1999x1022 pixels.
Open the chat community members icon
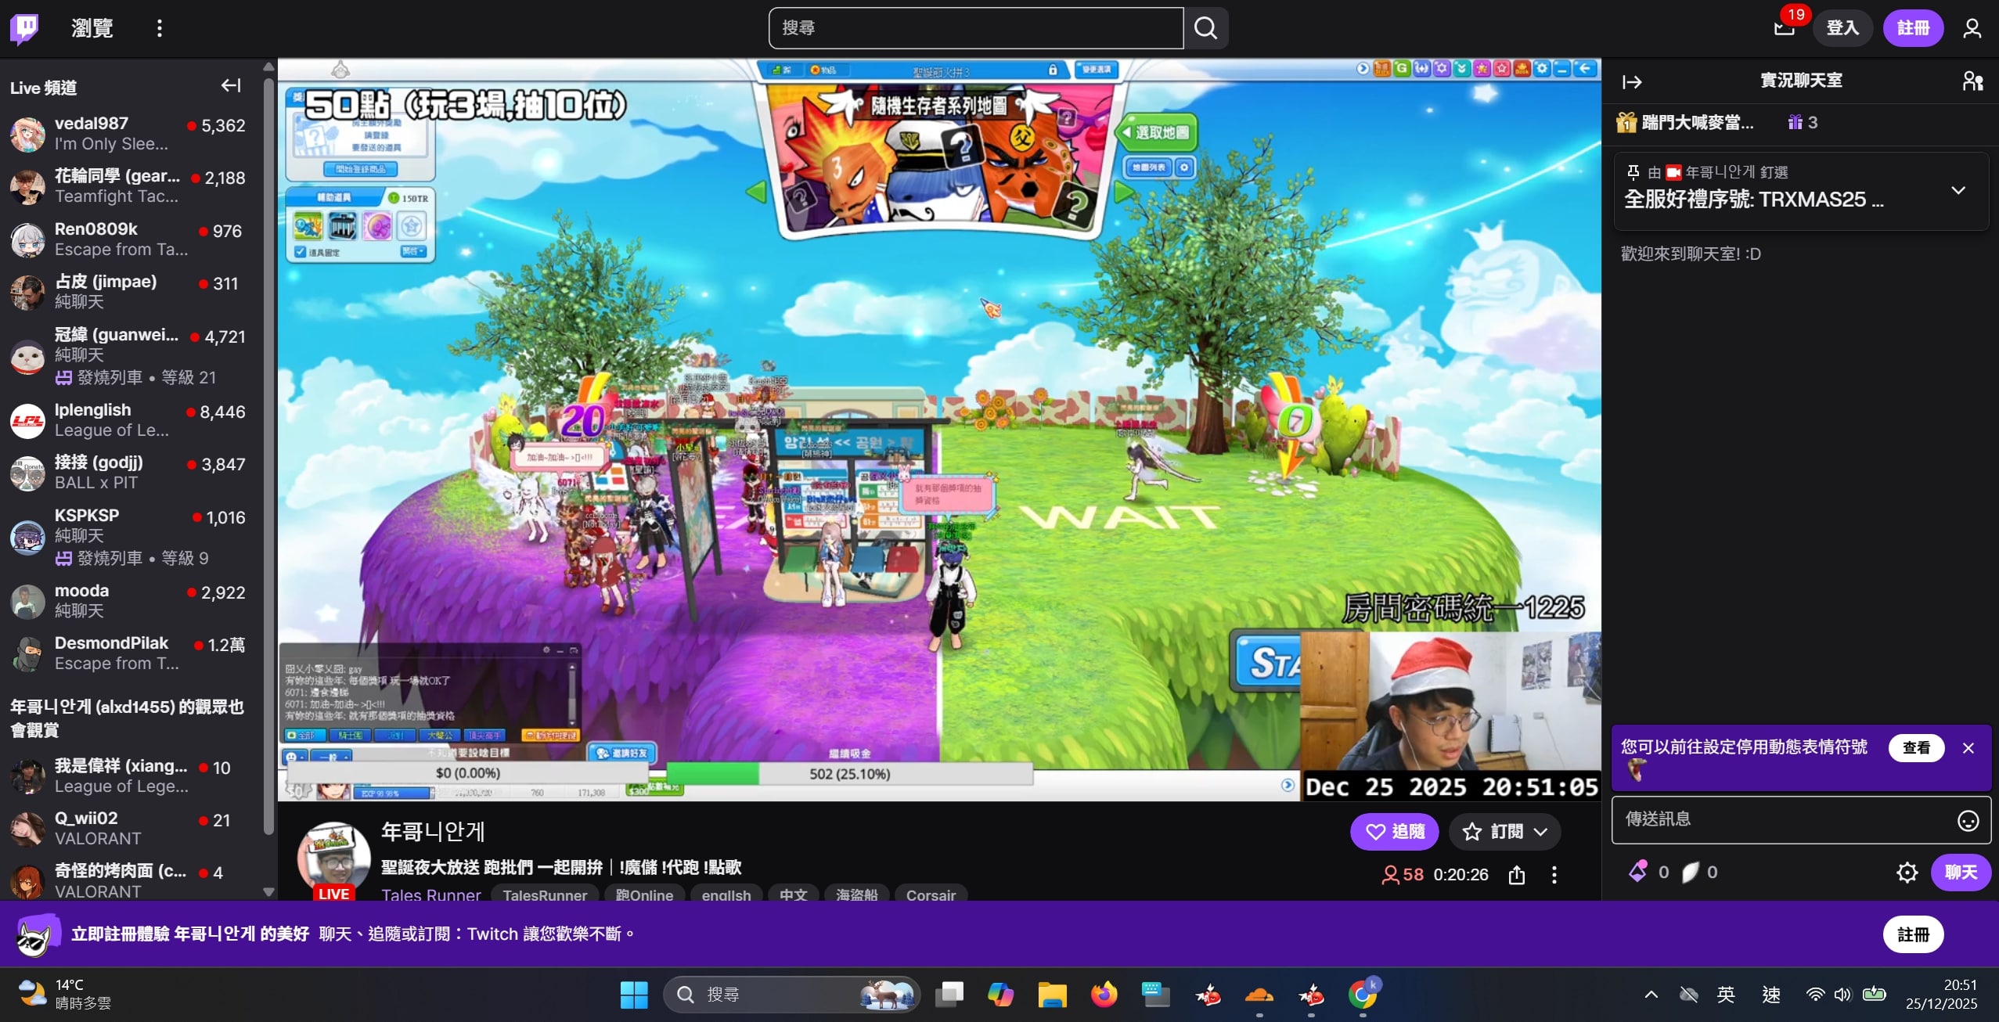point(1972,81)
